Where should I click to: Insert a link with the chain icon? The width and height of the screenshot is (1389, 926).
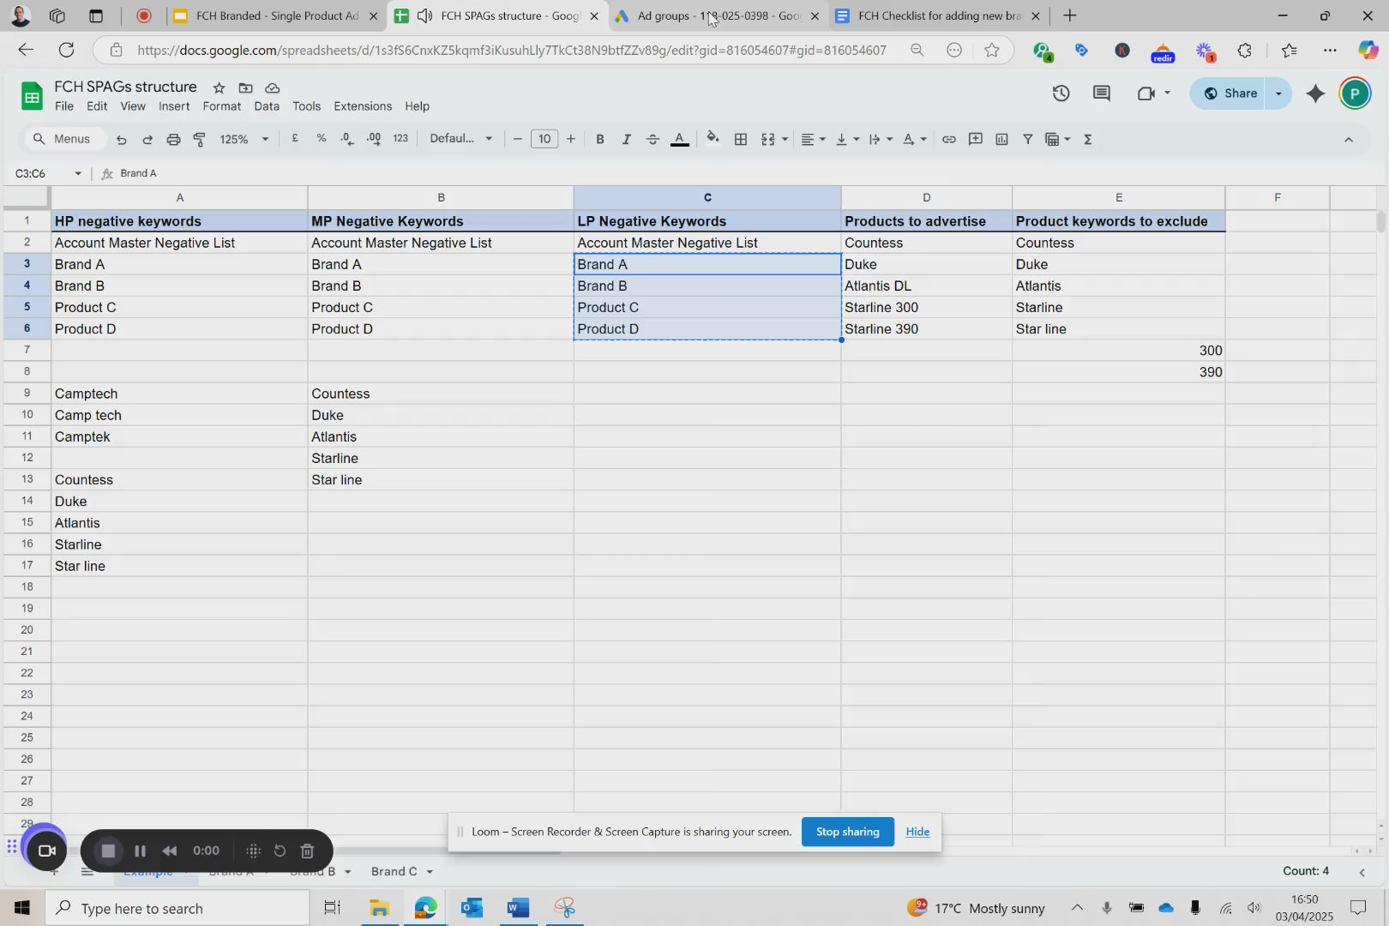click(x=949, y=139)
